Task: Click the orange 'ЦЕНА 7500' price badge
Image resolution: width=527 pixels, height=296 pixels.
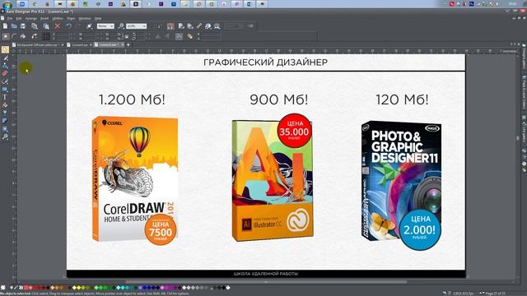Action: point(161,229)
